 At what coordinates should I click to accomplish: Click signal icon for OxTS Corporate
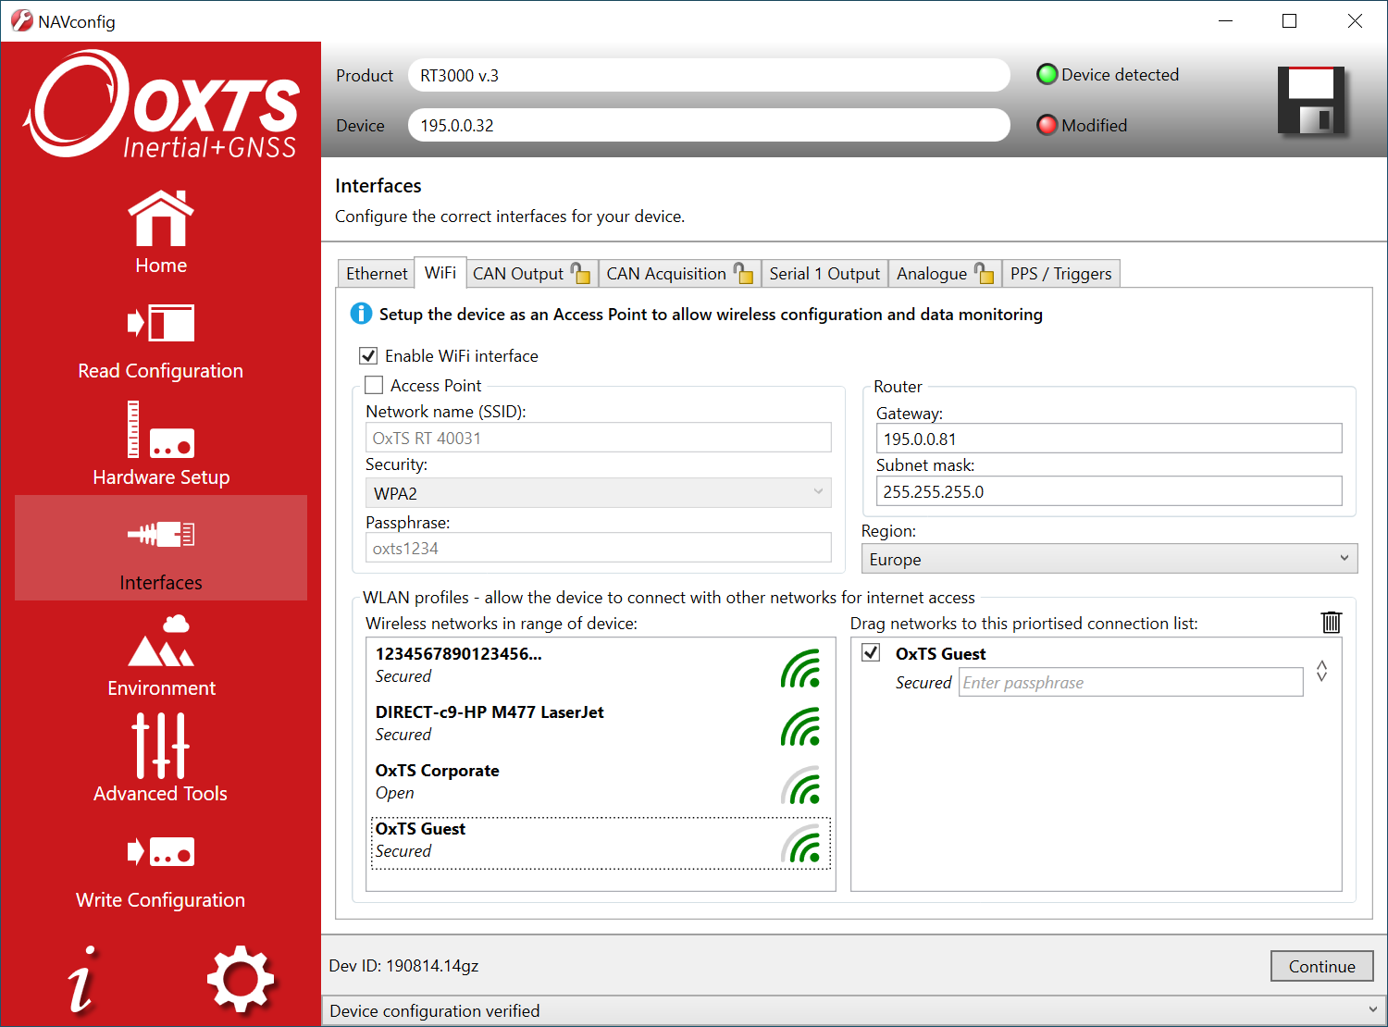[800, 785]
